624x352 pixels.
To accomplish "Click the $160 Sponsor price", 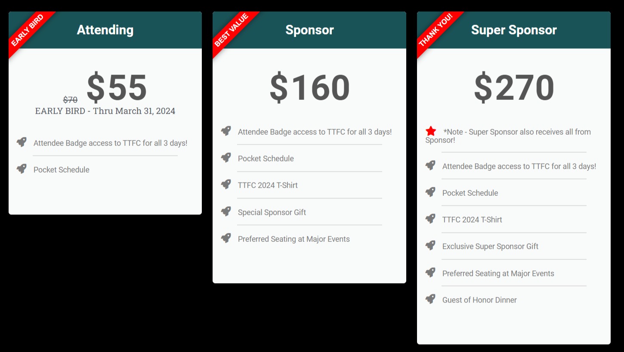I will [309, 88].
